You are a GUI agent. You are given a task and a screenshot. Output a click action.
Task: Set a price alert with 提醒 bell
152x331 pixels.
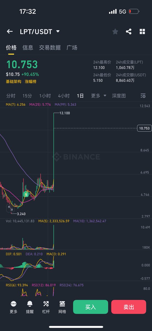[30, 304]
